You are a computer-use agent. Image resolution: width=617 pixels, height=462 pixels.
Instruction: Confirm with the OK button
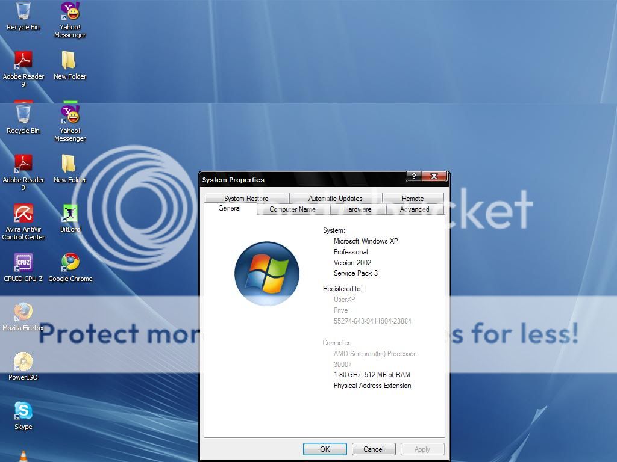[325, 449]
